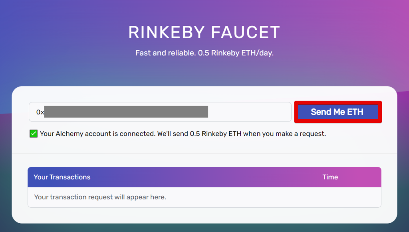Click the Send Me ETH button
409x232 pixels.
tap(338, 112)
